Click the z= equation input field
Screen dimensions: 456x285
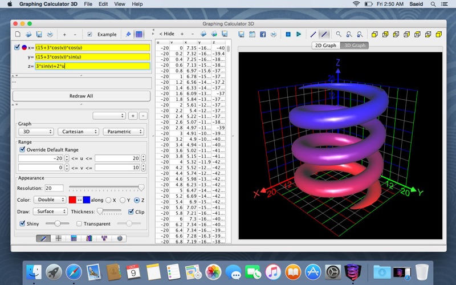[x=93, y=66]
